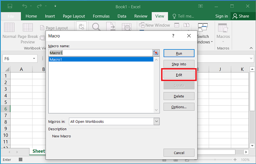Select Macro1 in the macro list
This screenshot has width=256, height=164.
[x=101, y=59]
